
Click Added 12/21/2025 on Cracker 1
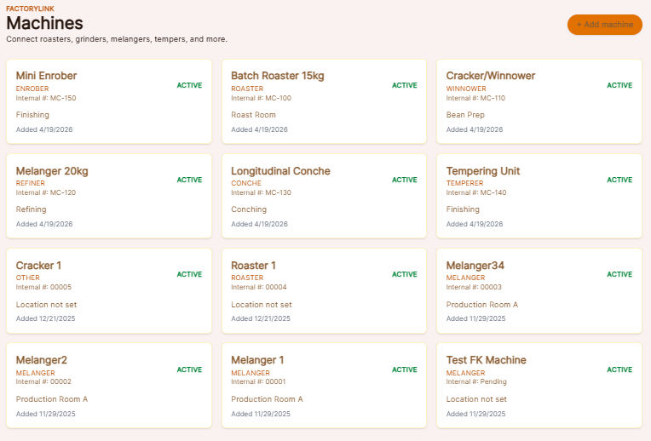pyautogui.click(x=46, y=318)
